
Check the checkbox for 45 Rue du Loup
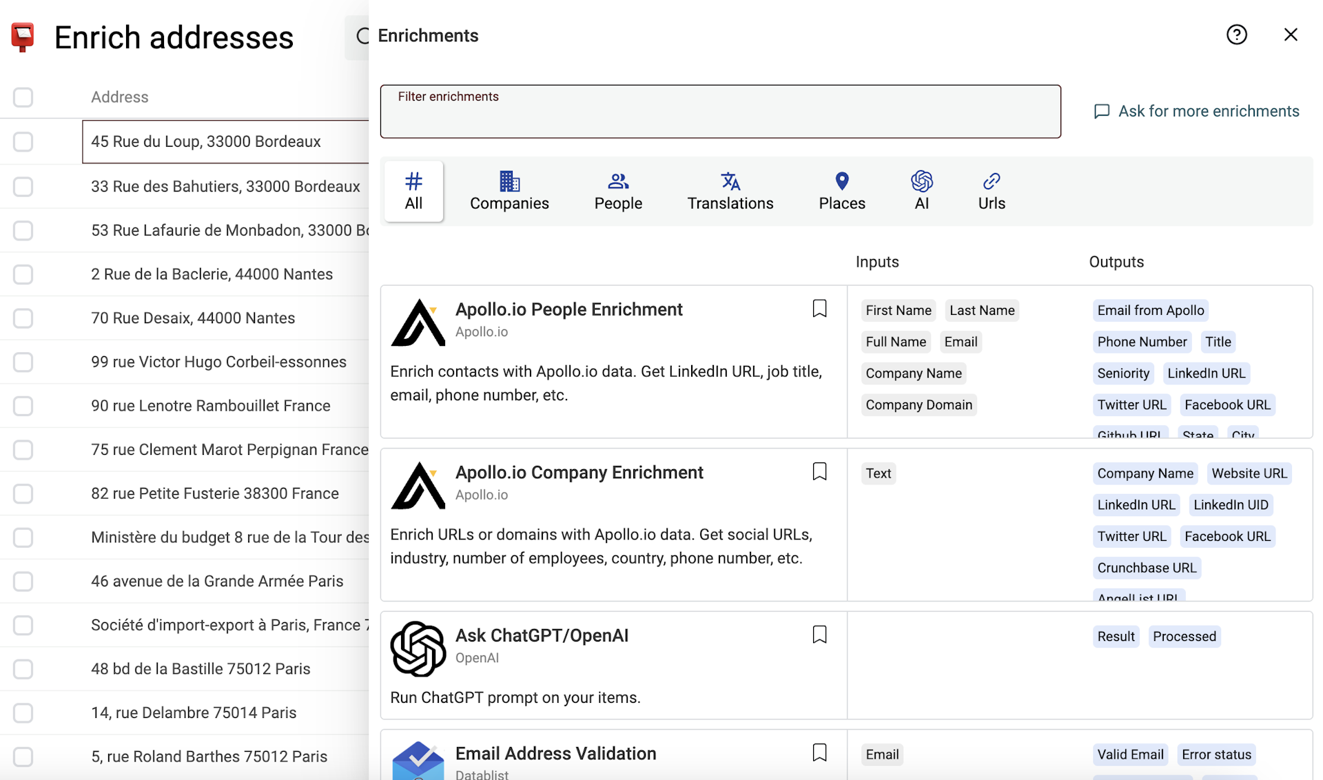pos(23,142)
